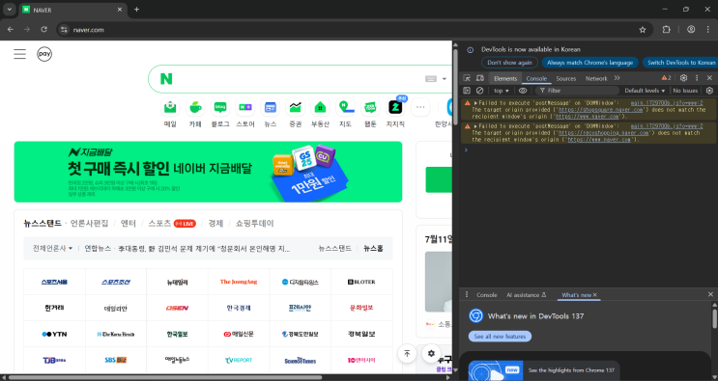Viewport: 718px width, 381px height.
Task: Open console settings gear icon
Action: coord(709,91)
